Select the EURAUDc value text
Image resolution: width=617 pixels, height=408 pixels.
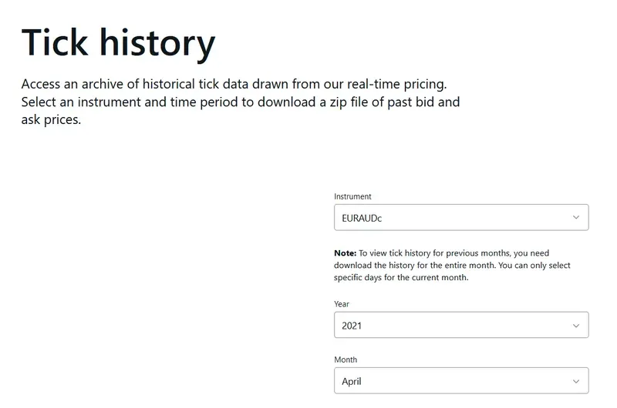(362, 218)
